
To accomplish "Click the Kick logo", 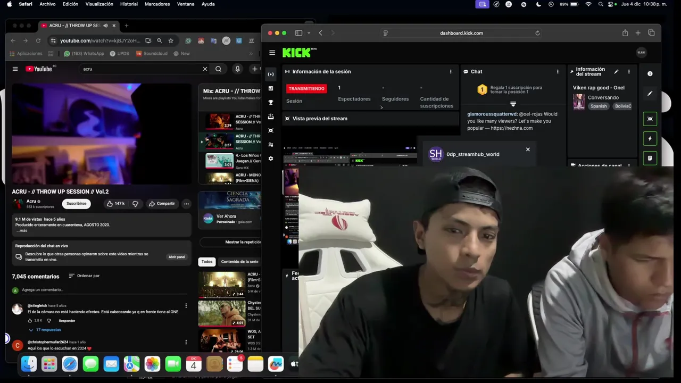I will tap(299, 53).
